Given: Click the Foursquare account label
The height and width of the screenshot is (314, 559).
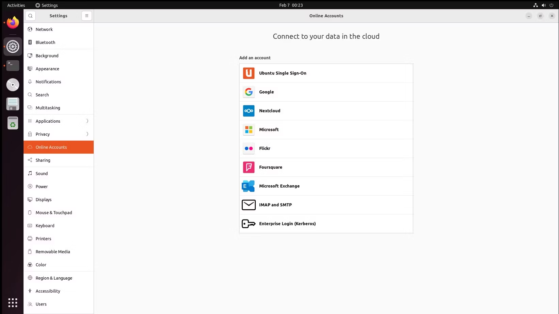Looking at the screenshot, I should pos(271,167).
